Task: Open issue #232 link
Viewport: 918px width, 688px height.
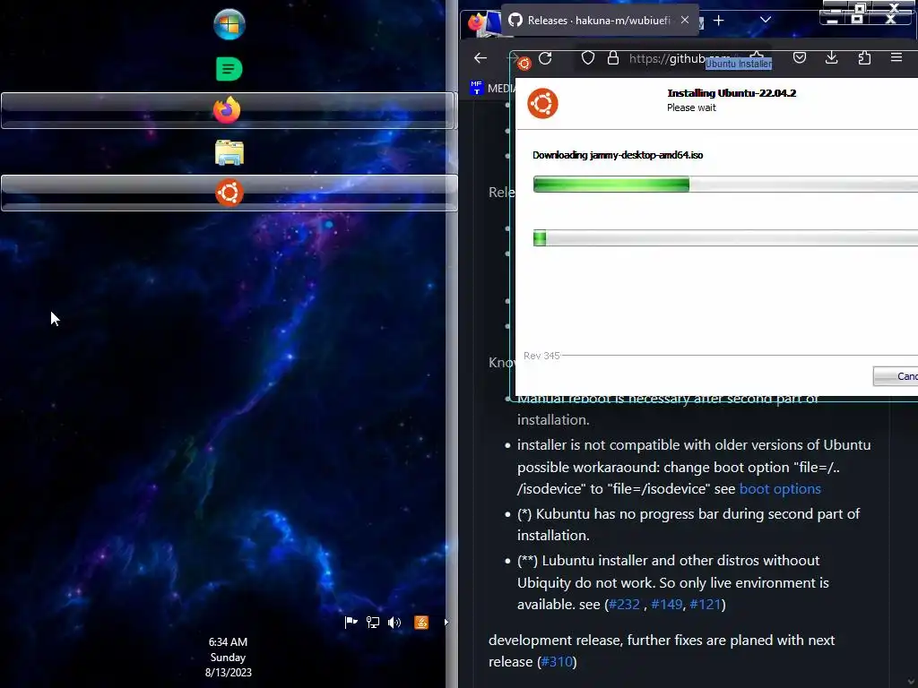Action: (624, 605)
